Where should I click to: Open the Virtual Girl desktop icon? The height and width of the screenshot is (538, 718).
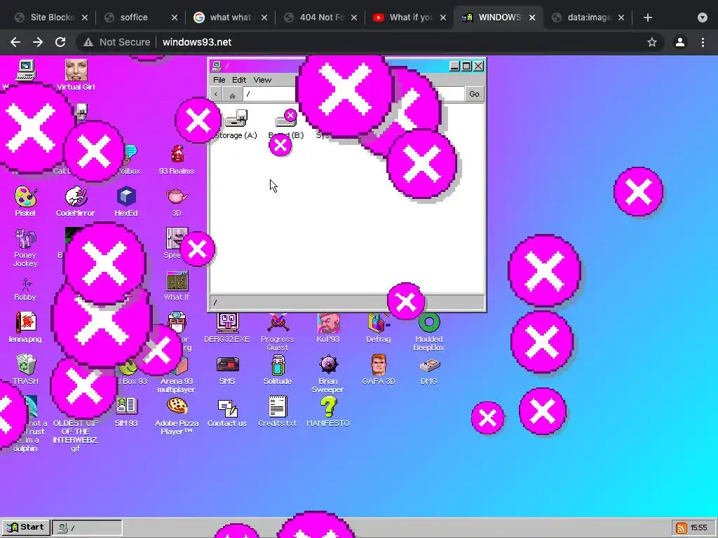76,74
